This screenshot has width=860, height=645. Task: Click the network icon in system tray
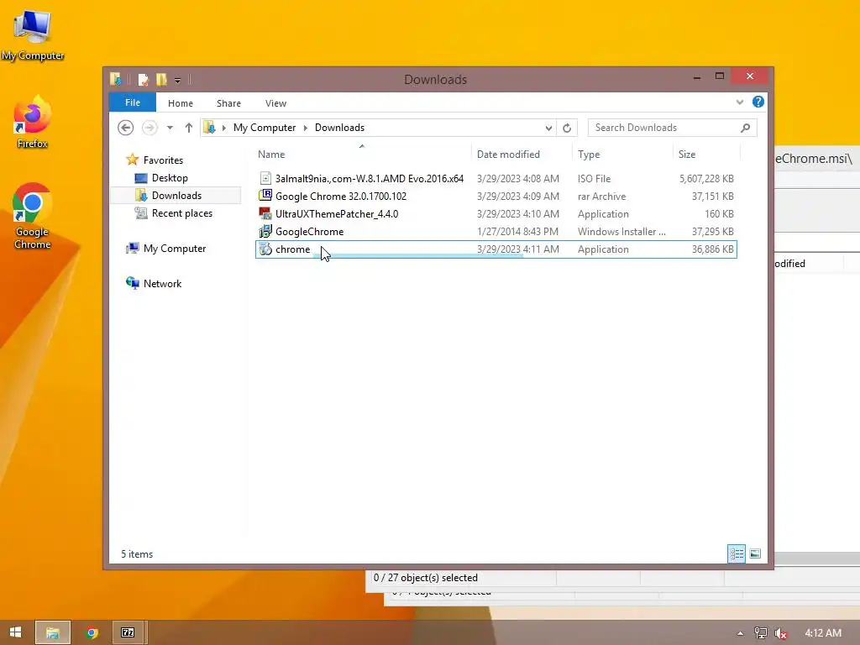point(760,633)
